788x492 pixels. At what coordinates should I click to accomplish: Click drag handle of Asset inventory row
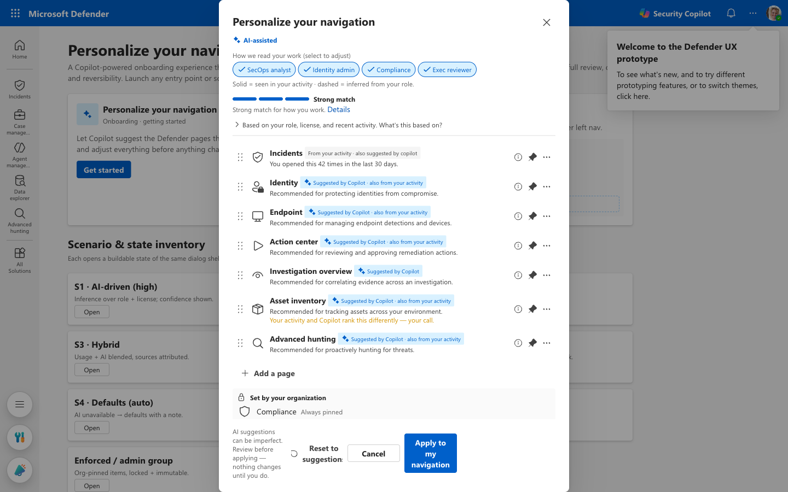240,309
